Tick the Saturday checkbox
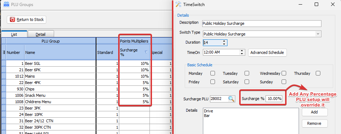 pyautogui.click(x=247, y=82)
